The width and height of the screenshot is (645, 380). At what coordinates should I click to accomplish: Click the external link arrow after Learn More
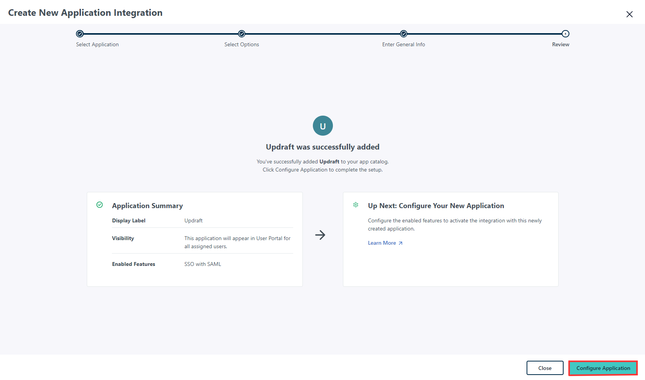(400, 243)
